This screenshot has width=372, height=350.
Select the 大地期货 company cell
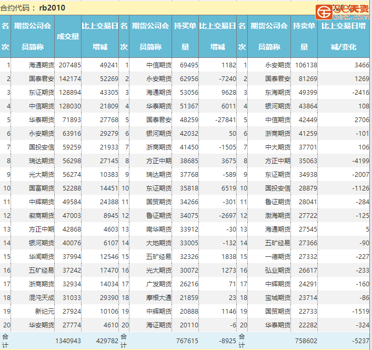coord(158,243)
